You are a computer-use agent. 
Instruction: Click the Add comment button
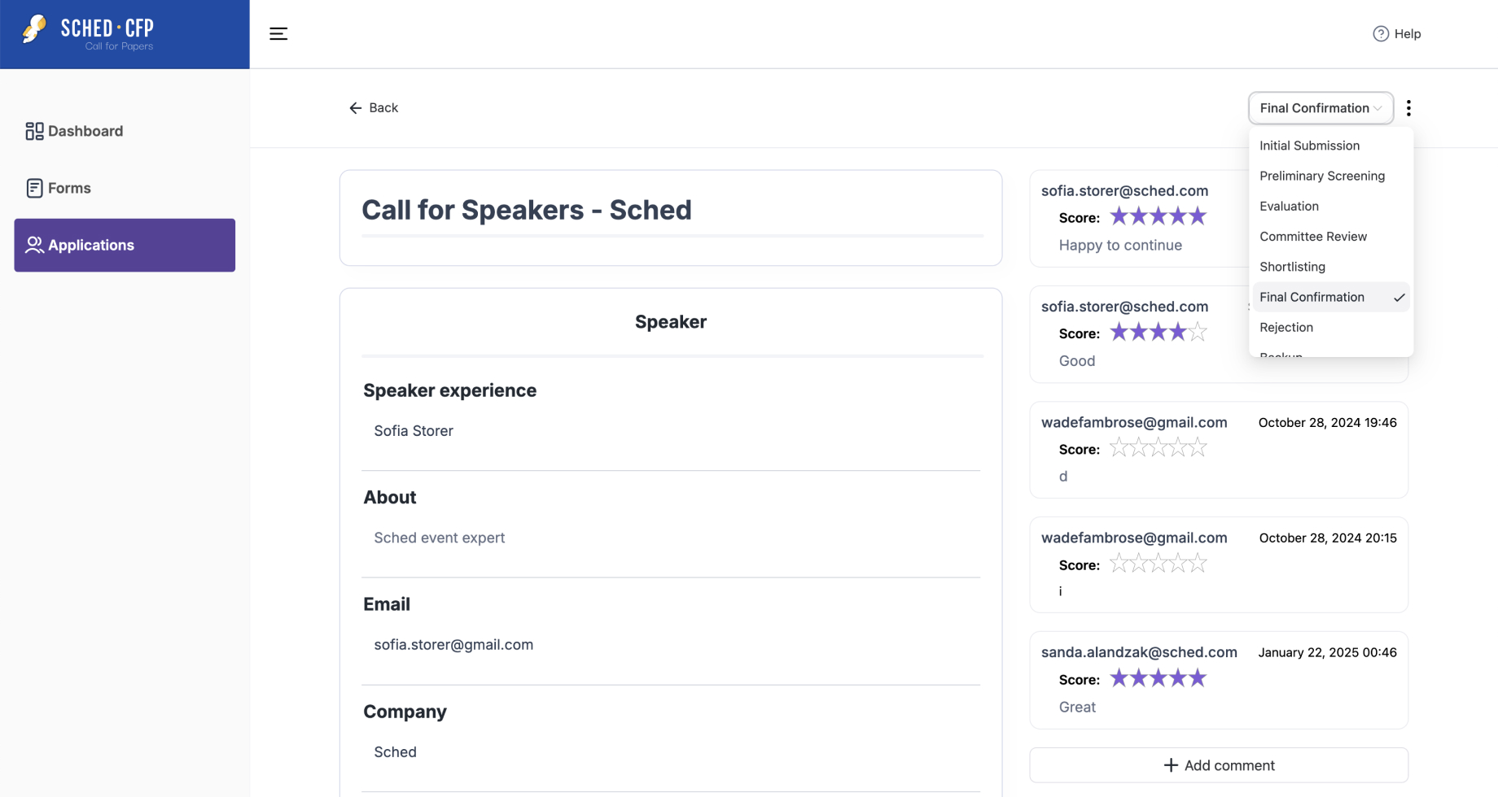(x=1219, y=765)
